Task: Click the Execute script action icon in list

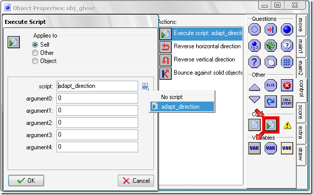Action: [166, 34]
